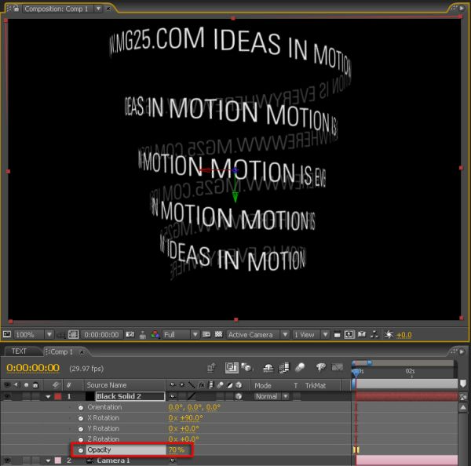Toggle the X Rotation stopwatch
The width and height of the screenshot is (471, 466).
point(81,418)
